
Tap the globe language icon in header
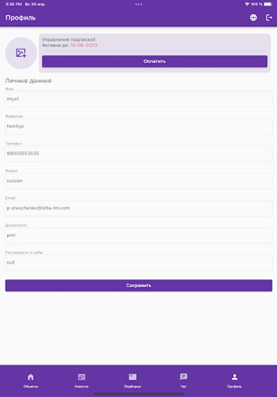[253, 18]
